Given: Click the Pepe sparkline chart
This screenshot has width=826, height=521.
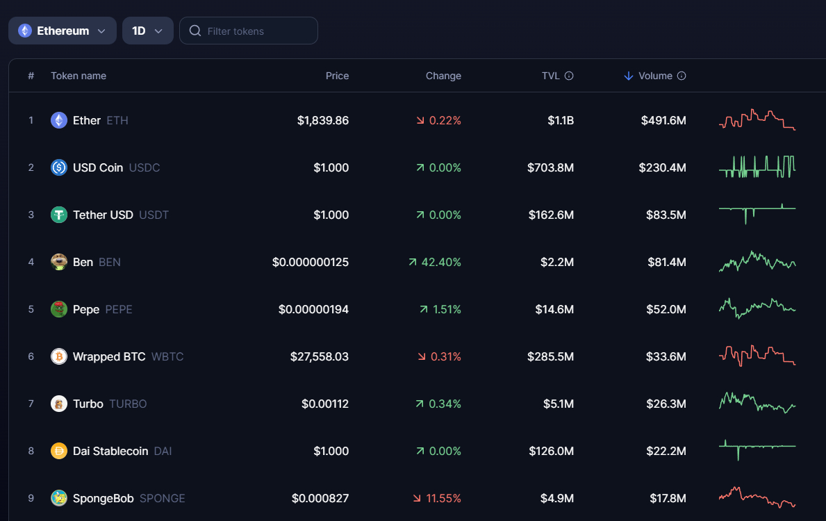Looking at the screenshot, I should coord(757,308).
